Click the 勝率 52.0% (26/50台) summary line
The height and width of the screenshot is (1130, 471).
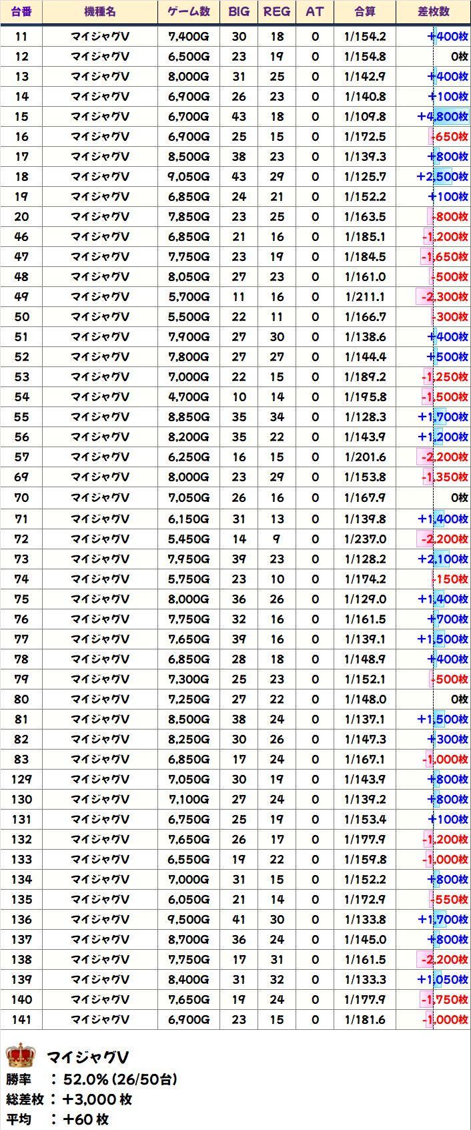coord(92,1079)
